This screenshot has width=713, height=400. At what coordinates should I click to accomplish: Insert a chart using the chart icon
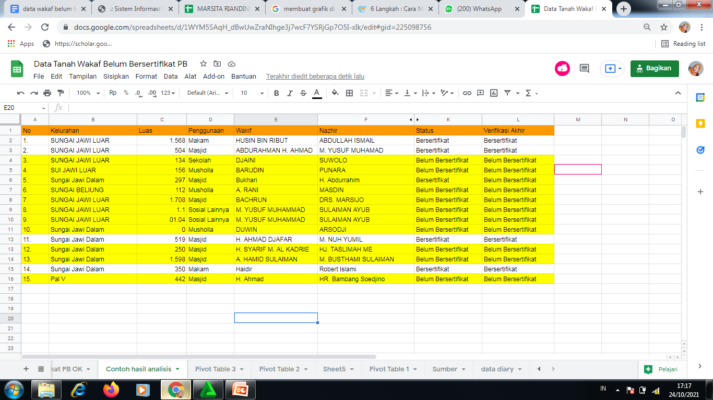493,93
